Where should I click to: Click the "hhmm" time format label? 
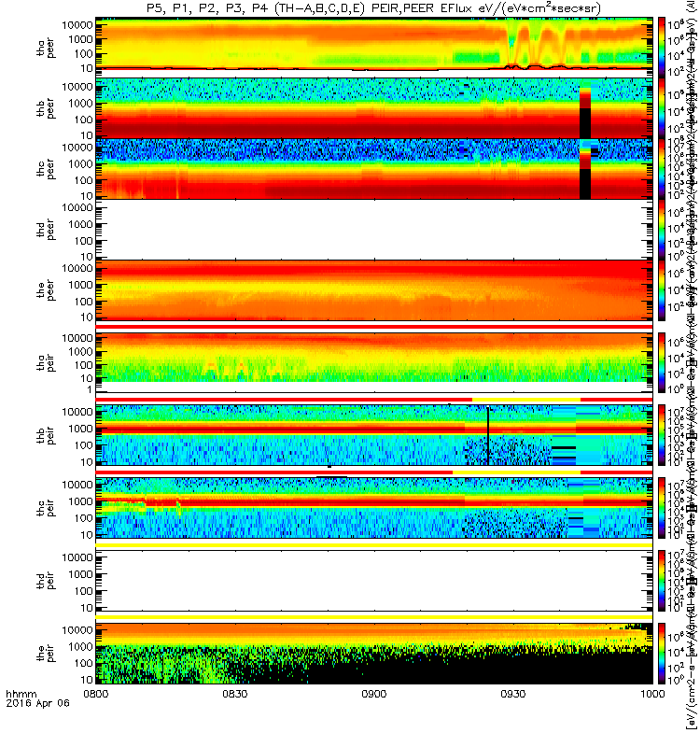[21, 694]
